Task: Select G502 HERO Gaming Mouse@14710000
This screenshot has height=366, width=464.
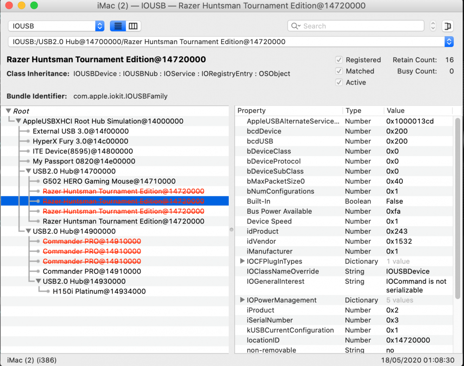Action: tap(109, 181)
